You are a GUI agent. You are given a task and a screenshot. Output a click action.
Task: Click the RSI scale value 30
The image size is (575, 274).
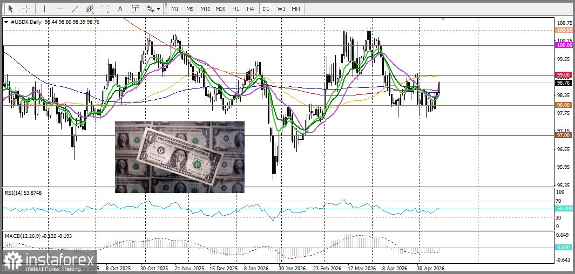pos(559,217)
